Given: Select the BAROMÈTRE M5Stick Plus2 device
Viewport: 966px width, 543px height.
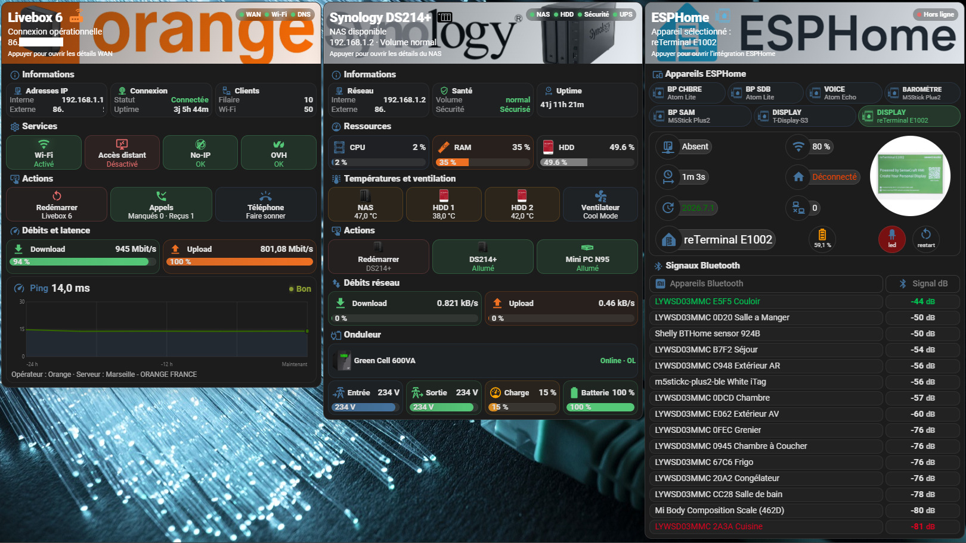Looking at the screenshot, I should click(922, 93).
